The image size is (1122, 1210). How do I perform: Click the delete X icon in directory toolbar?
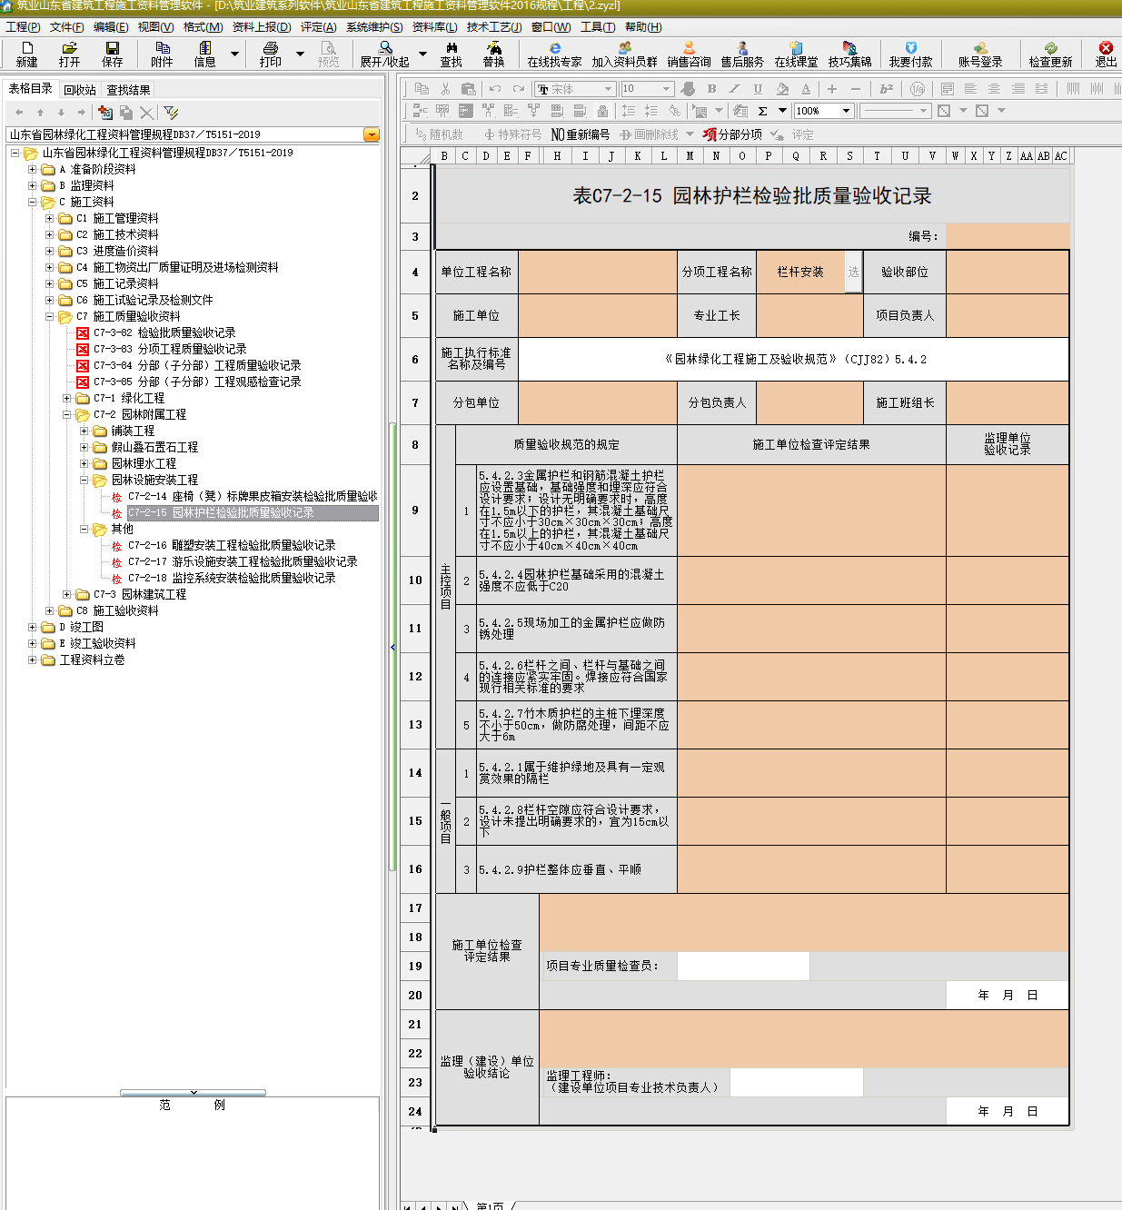pos(146,112)
